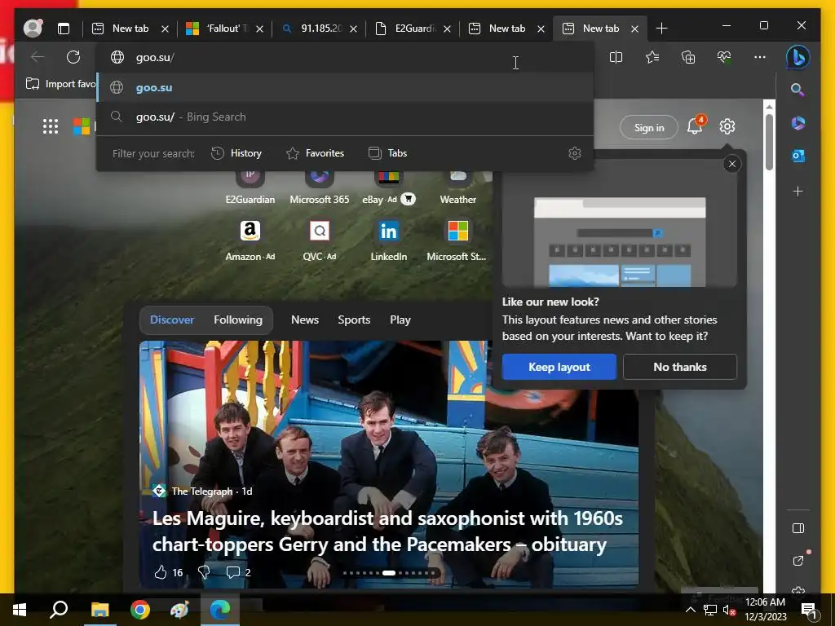The image size is (835, 626).
Task: Filter search by Favorites
Action: (315, 153)
